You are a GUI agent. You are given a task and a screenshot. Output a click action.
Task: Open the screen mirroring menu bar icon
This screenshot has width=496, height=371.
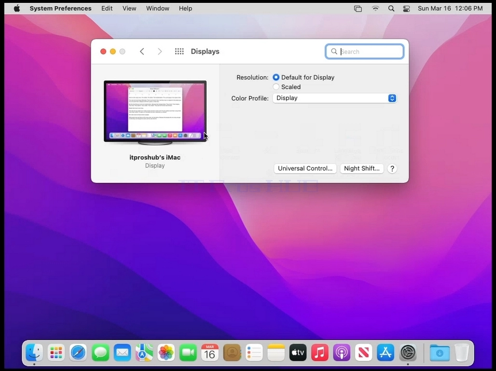coord(358,9)
